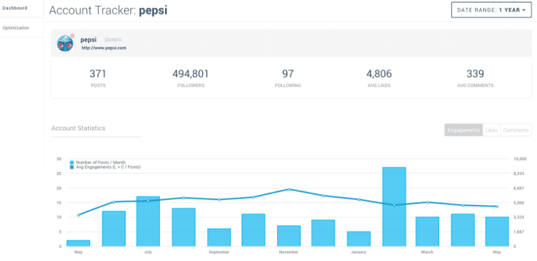Click the July posts bar
Viewport: 537px width, 261px height.
[x=148, y=221]
